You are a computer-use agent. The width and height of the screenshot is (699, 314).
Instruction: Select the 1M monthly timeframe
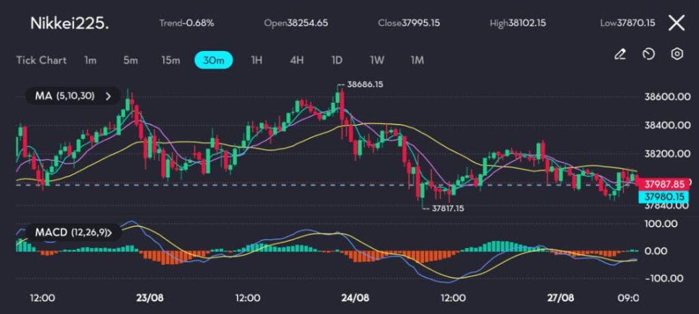[x=417, y=60]
